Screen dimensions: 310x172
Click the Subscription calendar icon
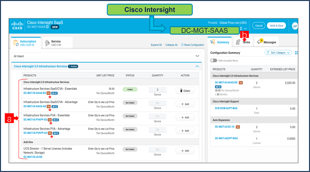tap(16, 43)
